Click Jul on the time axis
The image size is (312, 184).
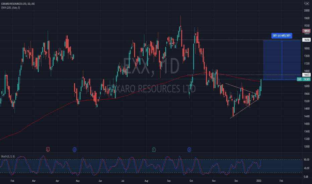(123, 181)
